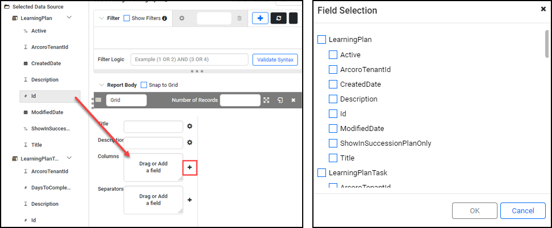
Task: Click the refresh icon in Filter bar
Action: tap(278, 18)
